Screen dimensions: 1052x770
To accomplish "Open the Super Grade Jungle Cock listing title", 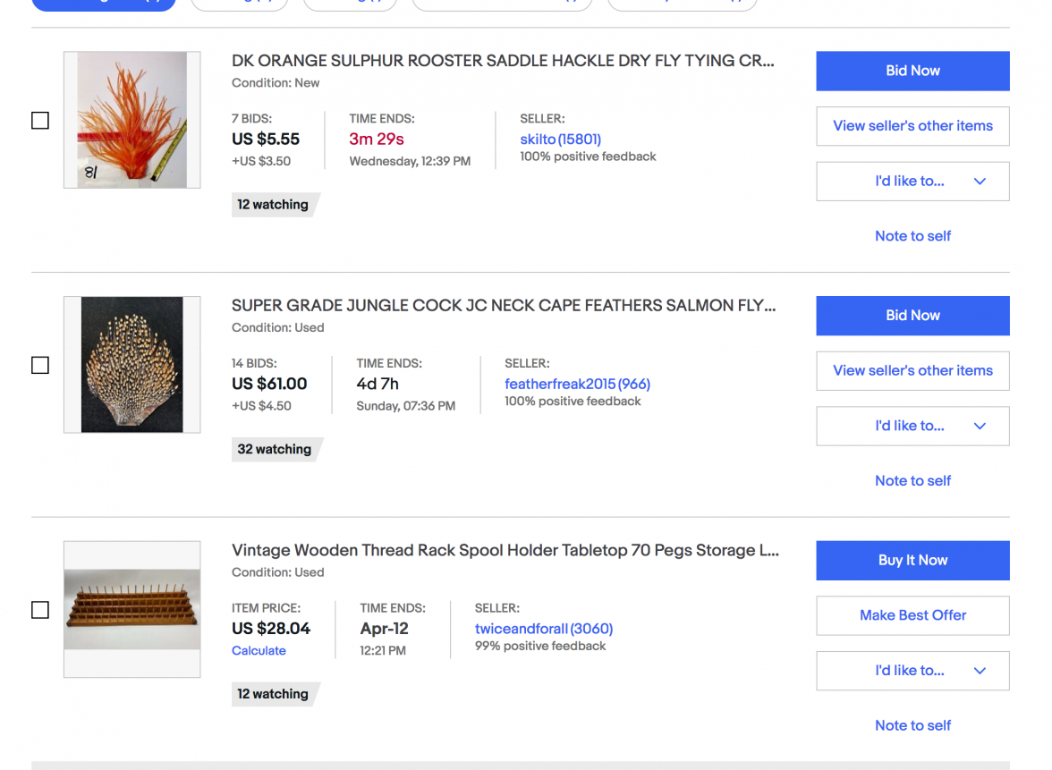I will 503,306.
